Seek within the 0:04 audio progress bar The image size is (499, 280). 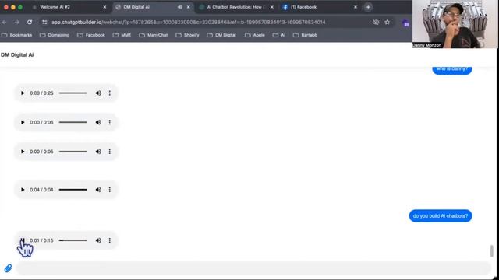(73, 190)
